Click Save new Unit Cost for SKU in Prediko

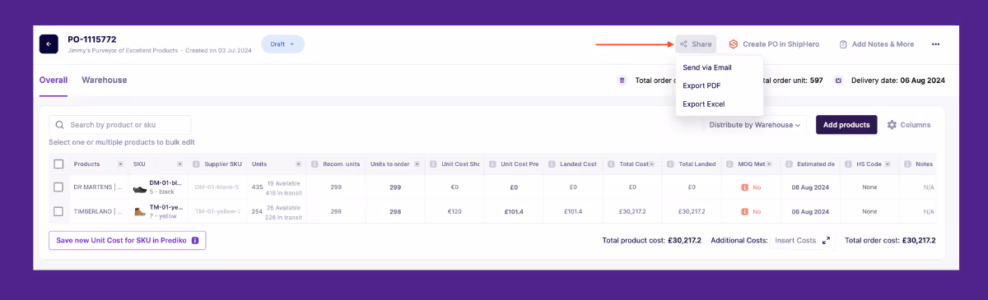(x=127, y=240)
